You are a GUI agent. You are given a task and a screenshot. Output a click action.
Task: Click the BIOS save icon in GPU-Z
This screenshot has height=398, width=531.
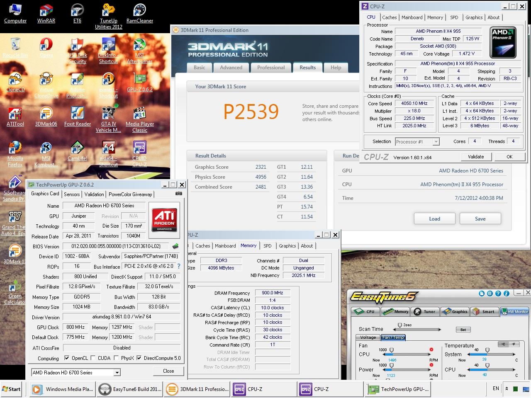[175, 246]
